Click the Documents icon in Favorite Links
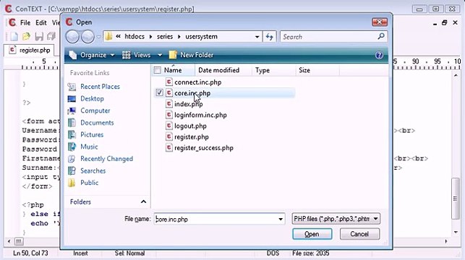The width and height of the screenshot is (465, 260). coord(72,123)
